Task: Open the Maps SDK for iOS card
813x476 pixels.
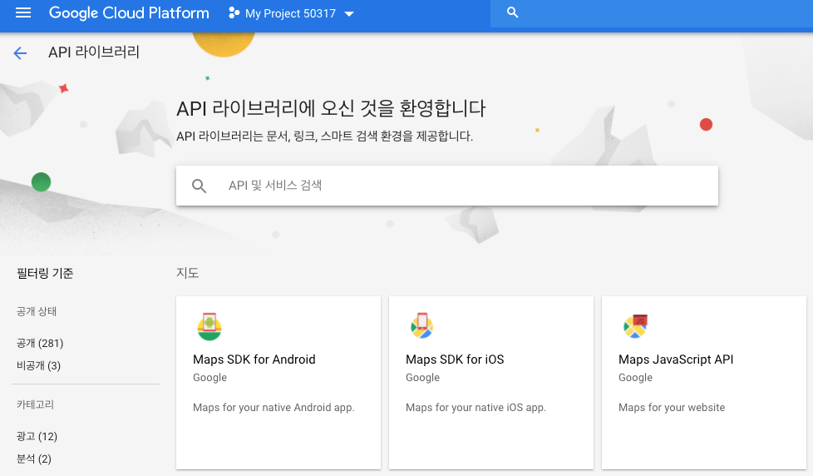Action: [491, 383]
